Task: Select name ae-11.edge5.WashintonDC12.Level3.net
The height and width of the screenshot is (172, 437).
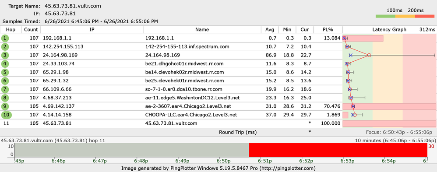Action: [193, 98]
